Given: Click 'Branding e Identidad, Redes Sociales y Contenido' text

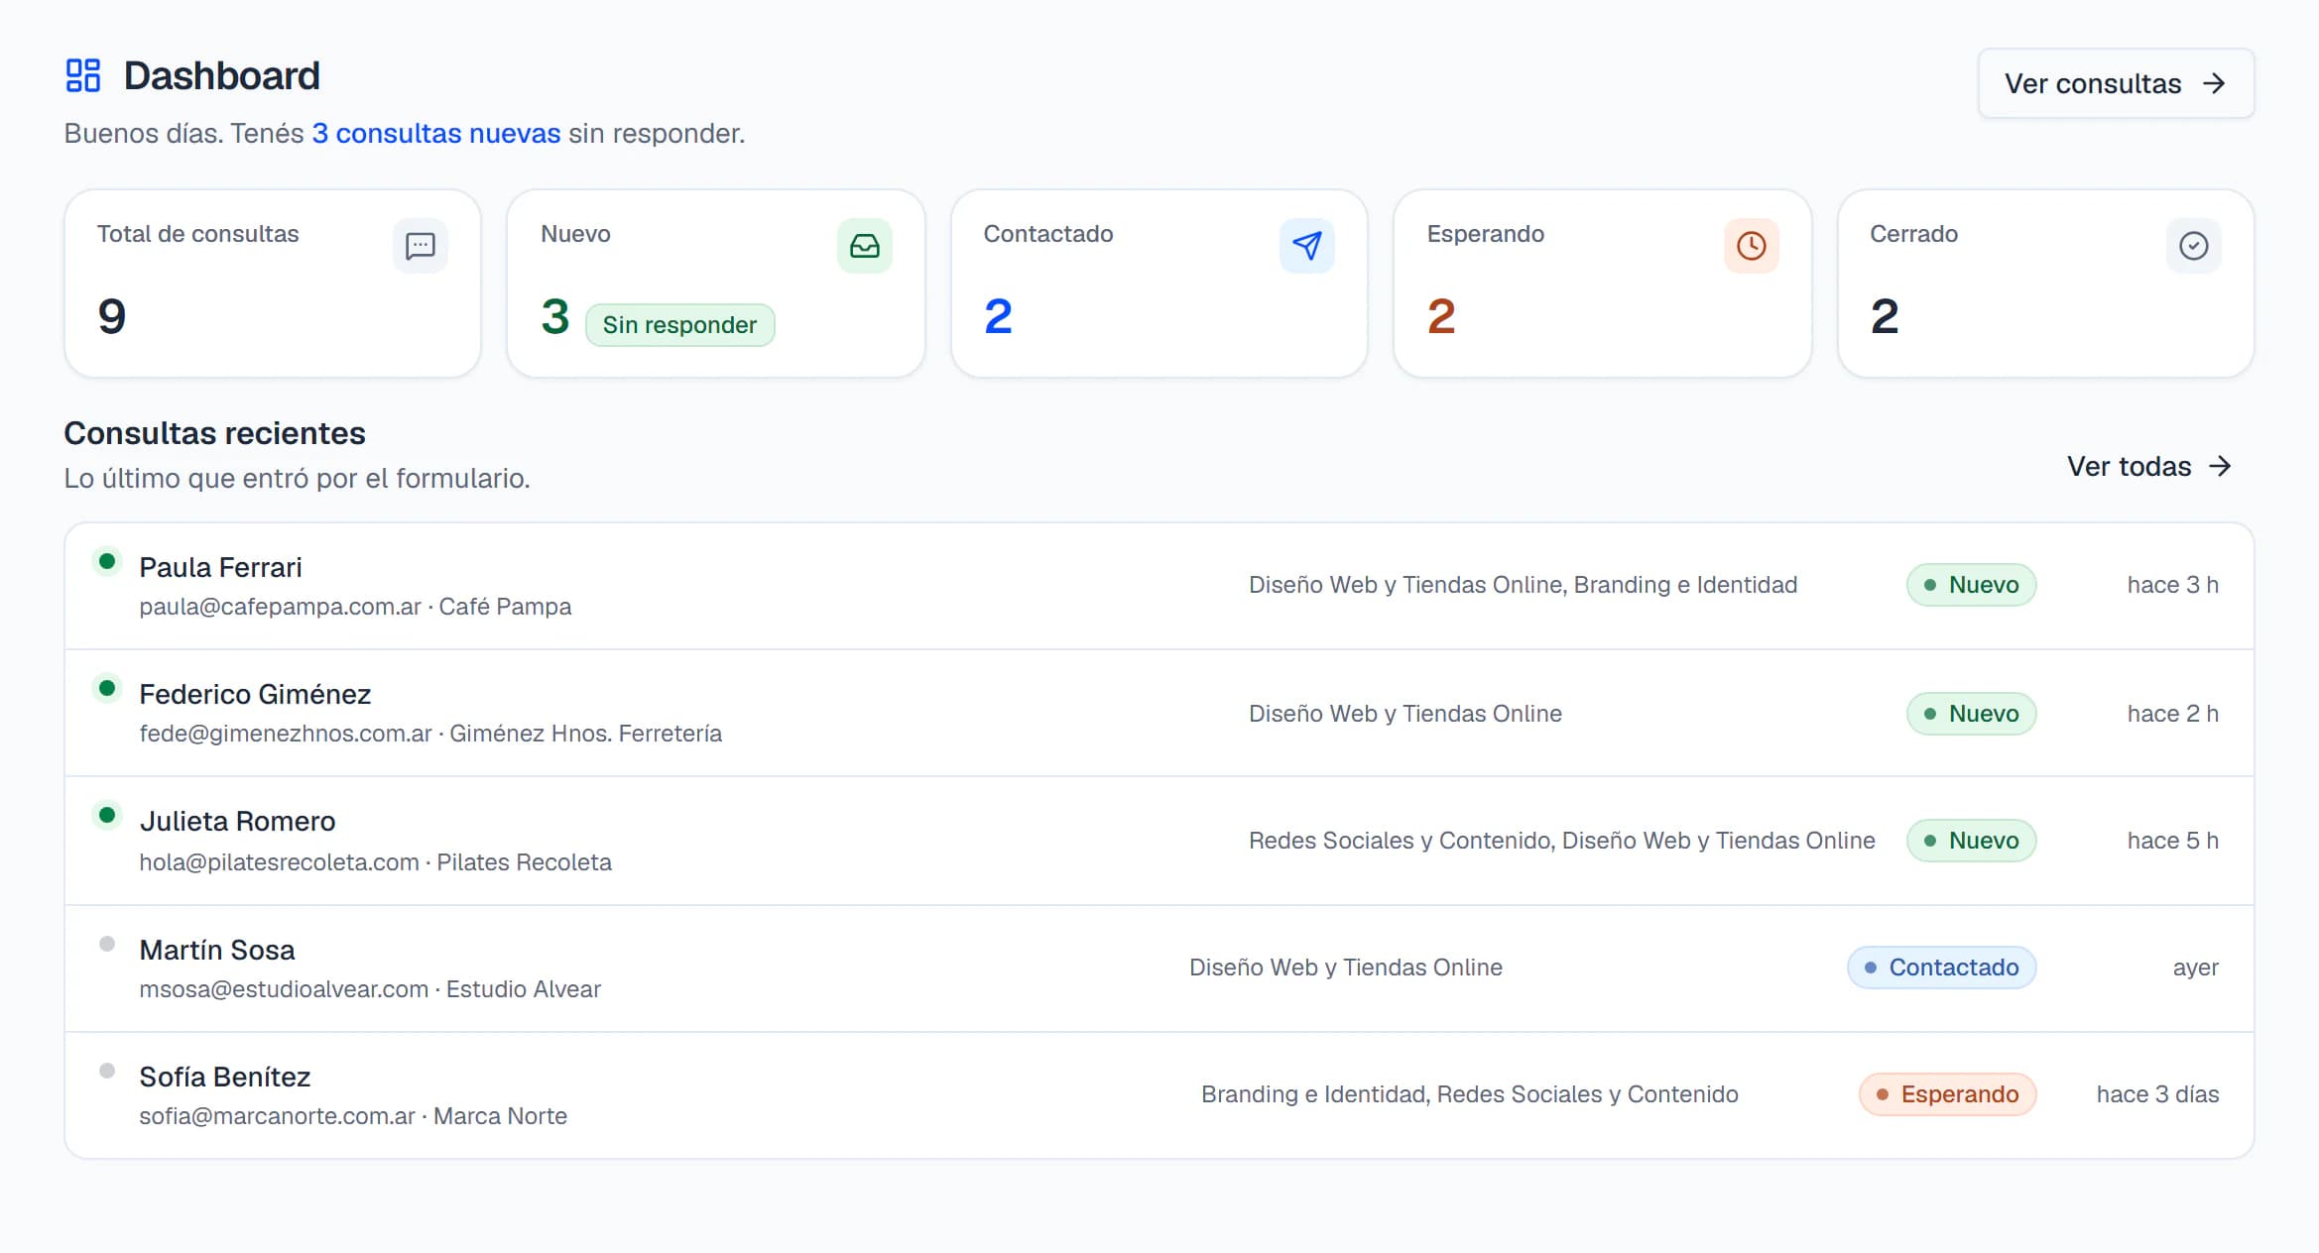Looking at the screenshot, I should pyautogui.click(x=1470, y=1094).
